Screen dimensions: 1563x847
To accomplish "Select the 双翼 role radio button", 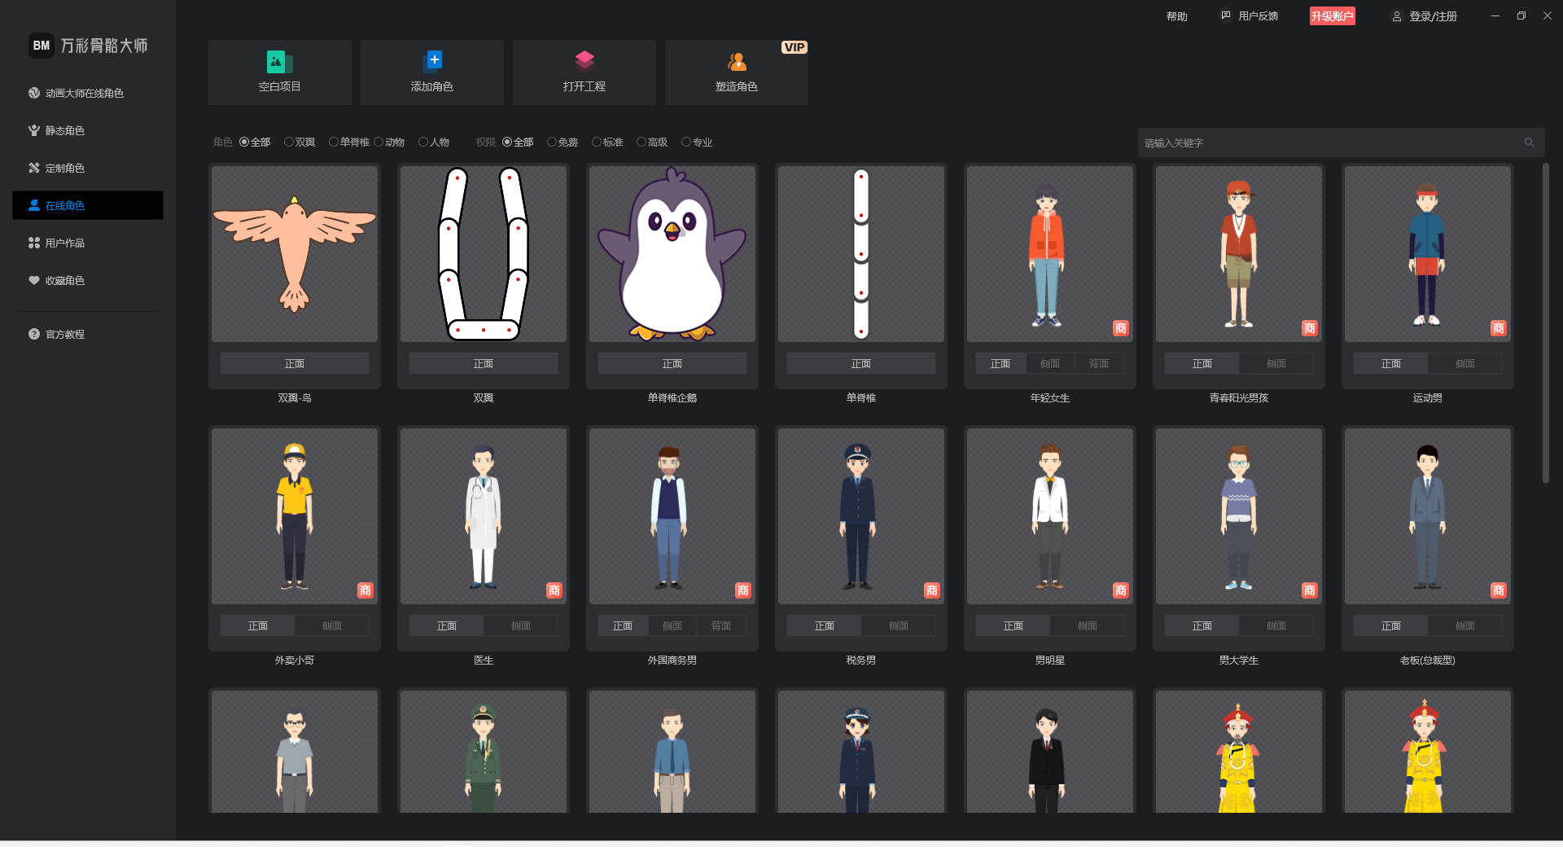I will [289, 142].
